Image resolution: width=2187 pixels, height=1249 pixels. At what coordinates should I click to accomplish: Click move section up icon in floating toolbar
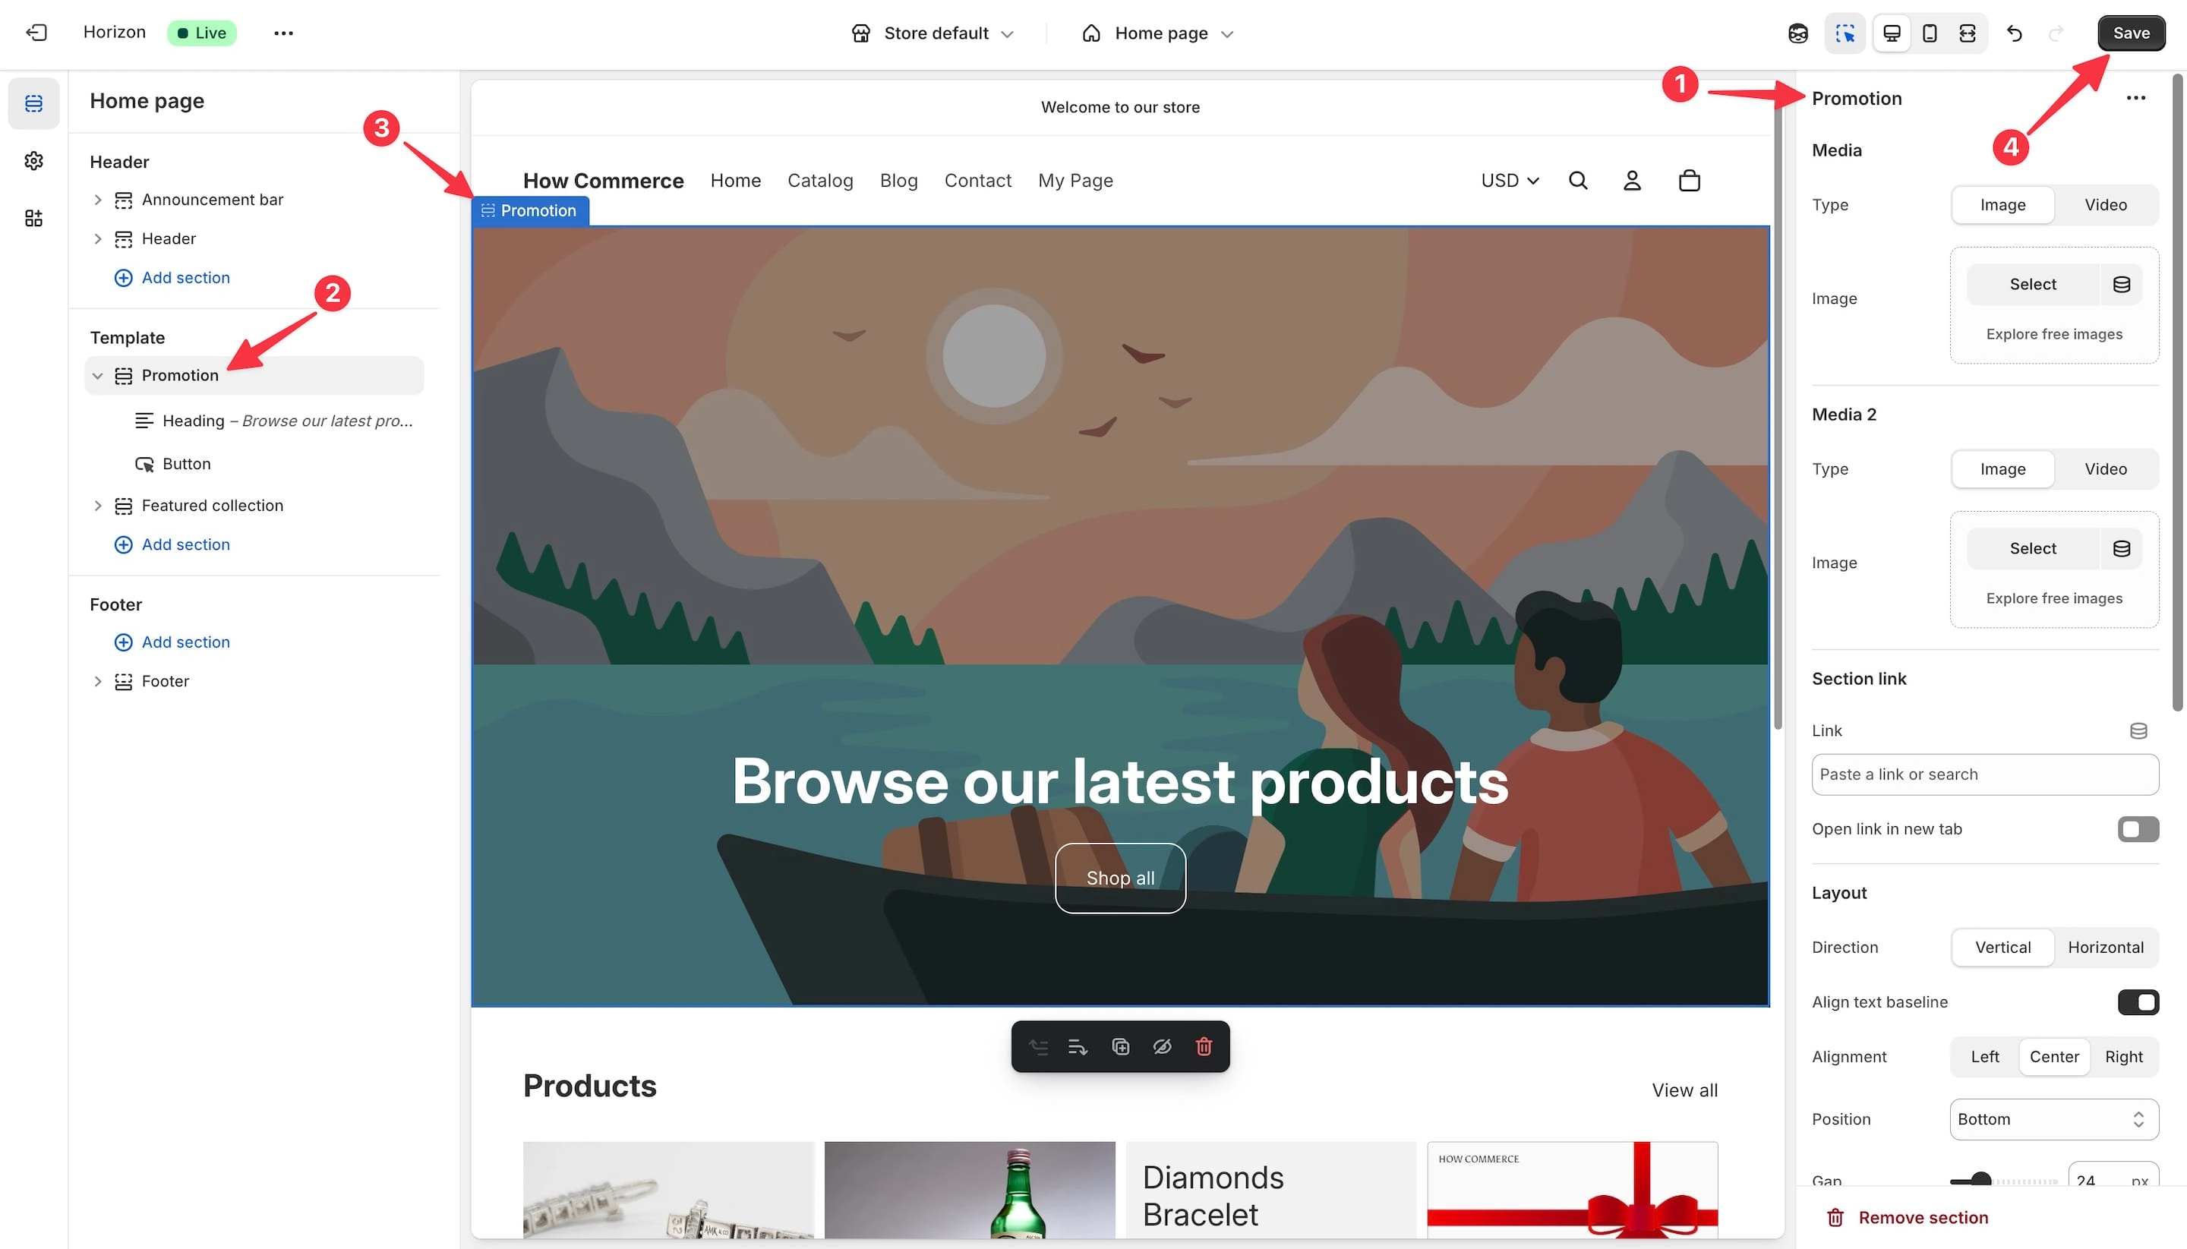[x=1038, y=1046]
